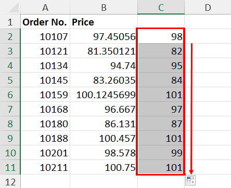
Task: Click price cell 86.131
Action: pyautogui.click(x=104, y=124)
